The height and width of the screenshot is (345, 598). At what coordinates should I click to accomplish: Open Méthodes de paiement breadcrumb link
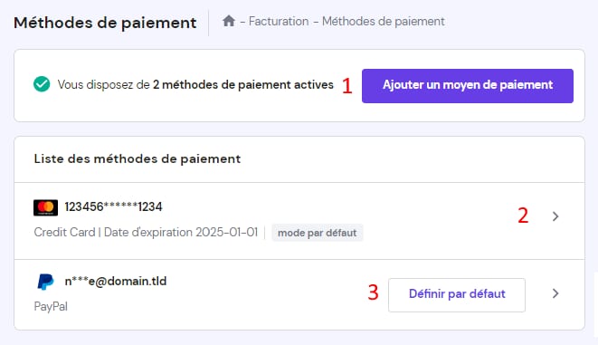[x=384, y=22]
